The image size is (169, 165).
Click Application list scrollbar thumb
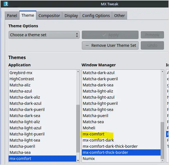(78, 128)
